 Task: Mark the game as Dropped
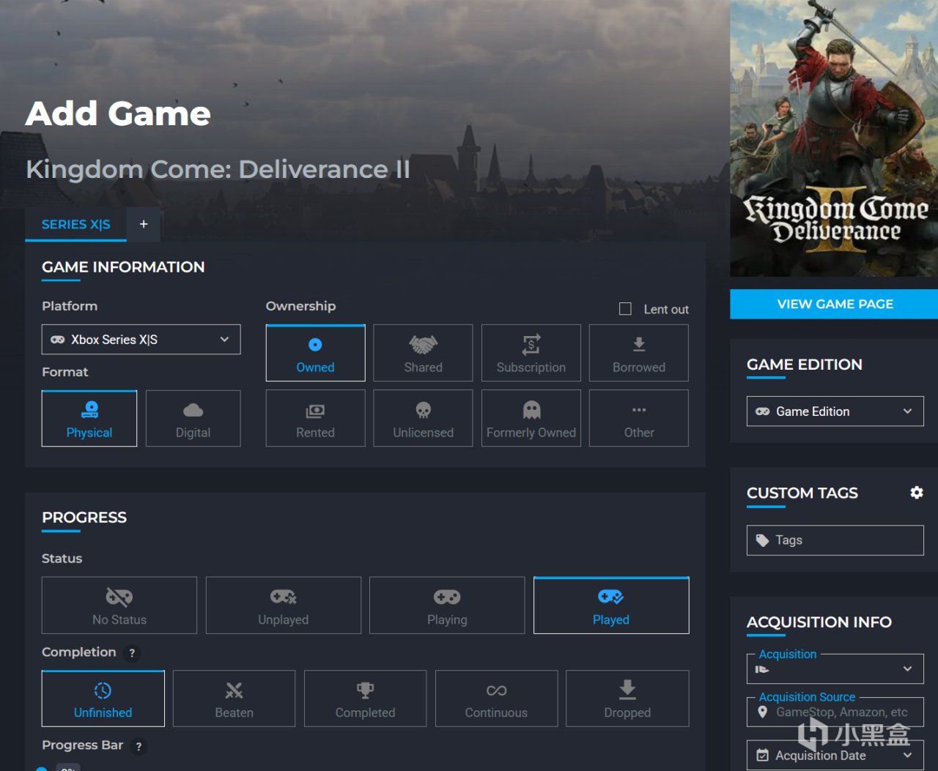tap(627, 699)
